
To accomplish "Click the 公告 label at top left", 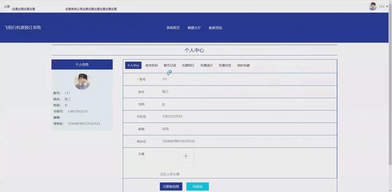I will pos(7,7).
